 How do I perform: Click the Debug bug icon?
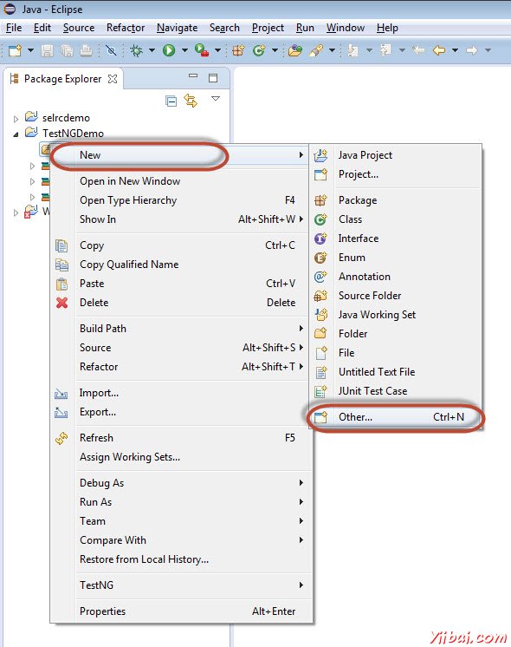(x=136, y=50)
